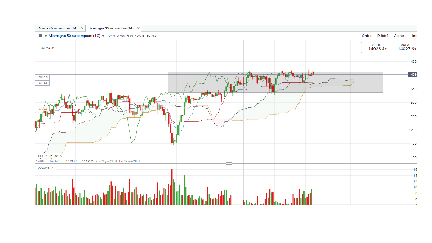Switch to the France 40 au comptant tab
This screenshot has height=243, width=432.
click(x=58, y=28)
